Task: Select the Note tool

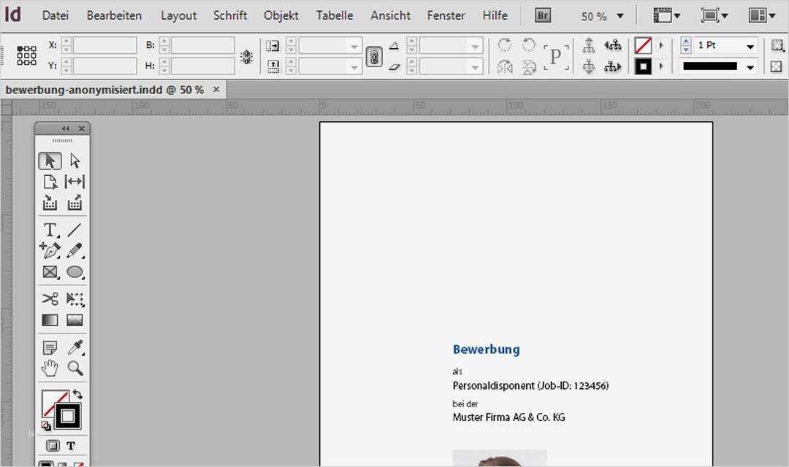Action: coord(50,347)
